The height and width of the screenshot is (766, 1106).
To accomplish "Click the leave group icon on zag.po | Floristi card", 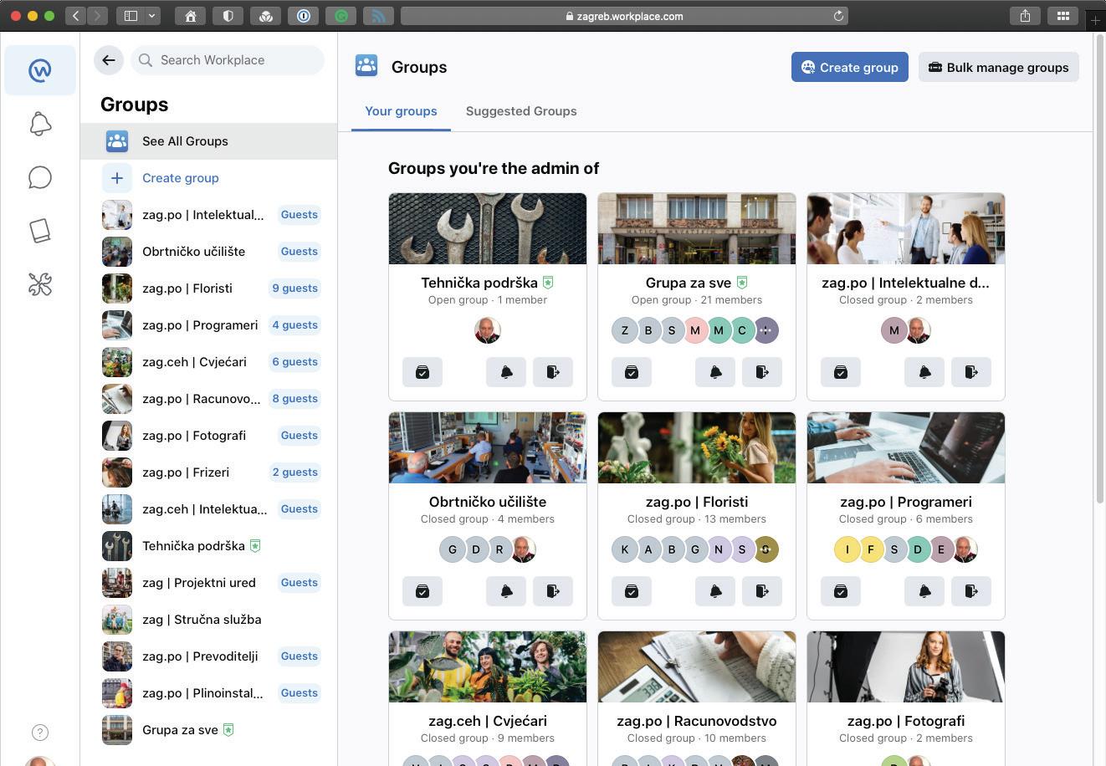I will tap(762, 591).
